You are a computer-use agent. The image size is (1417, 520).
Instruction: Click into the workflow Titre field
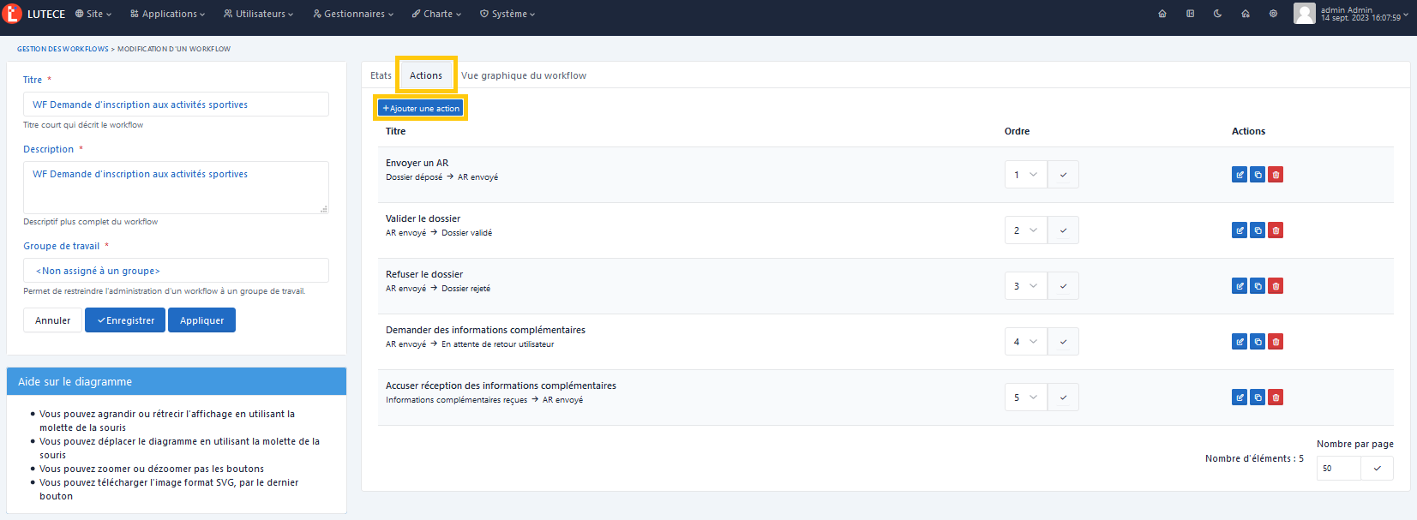point(176,105)
